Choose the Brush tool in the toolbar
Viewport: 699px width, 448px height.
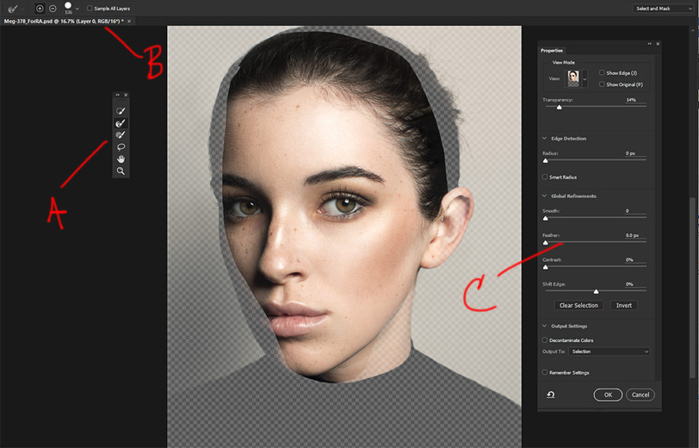click(x=120, y=136)
